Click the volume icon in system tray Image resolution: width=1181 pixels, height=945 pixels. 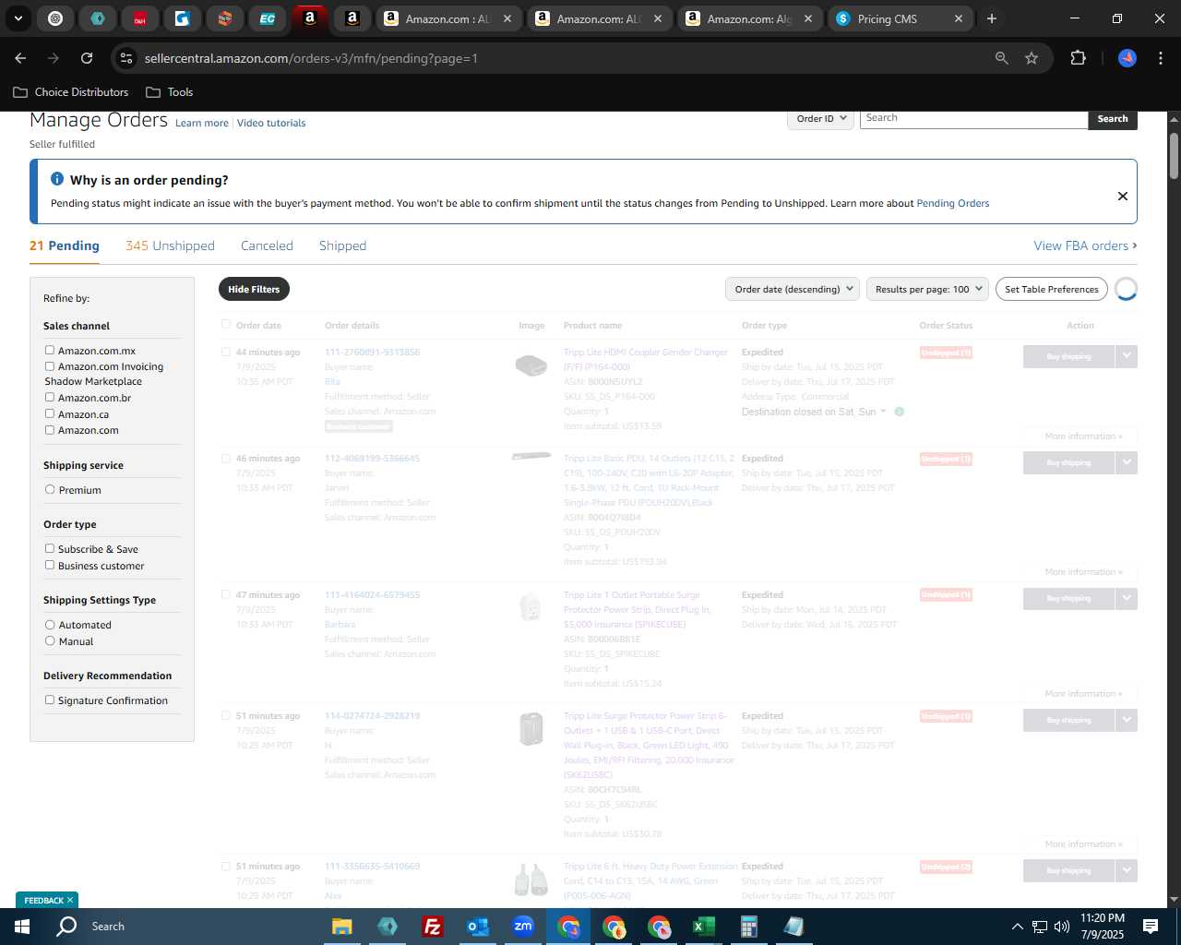coord(1062,927)
